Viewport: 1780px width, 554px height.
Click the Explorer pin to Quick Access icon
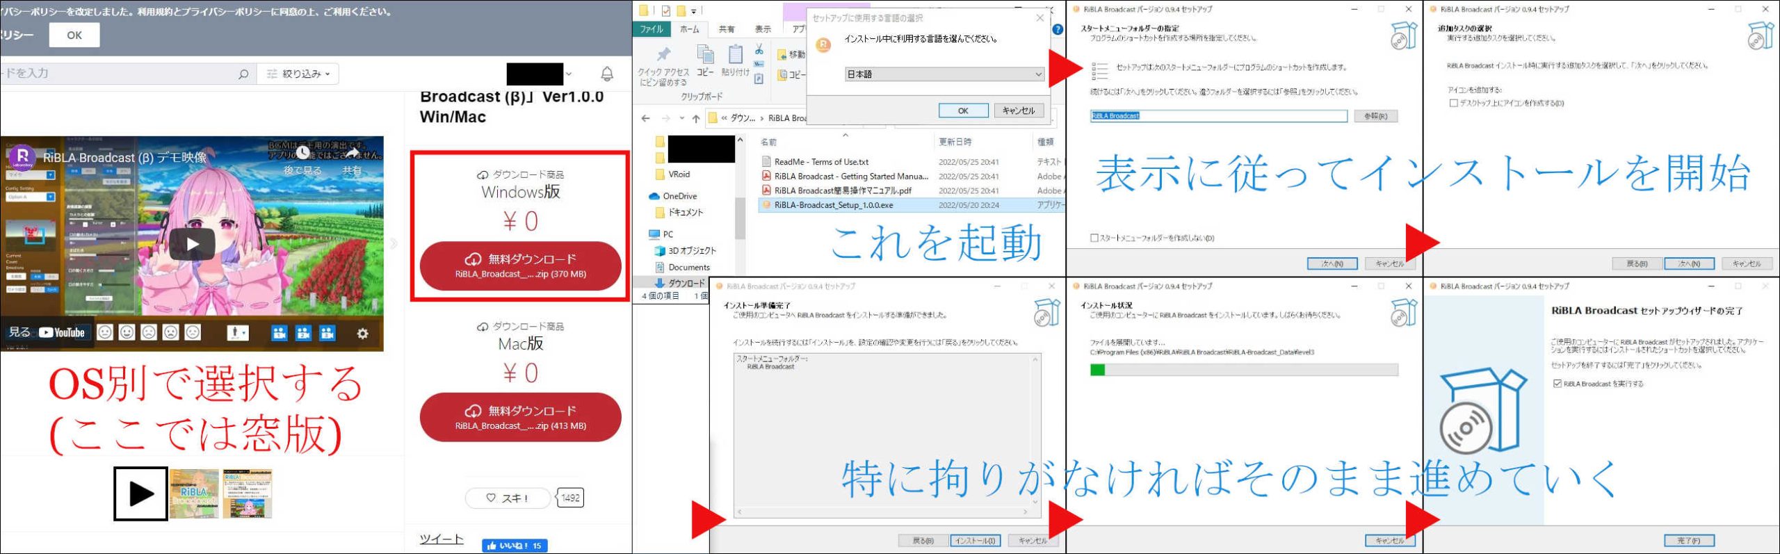coord(663,54)
